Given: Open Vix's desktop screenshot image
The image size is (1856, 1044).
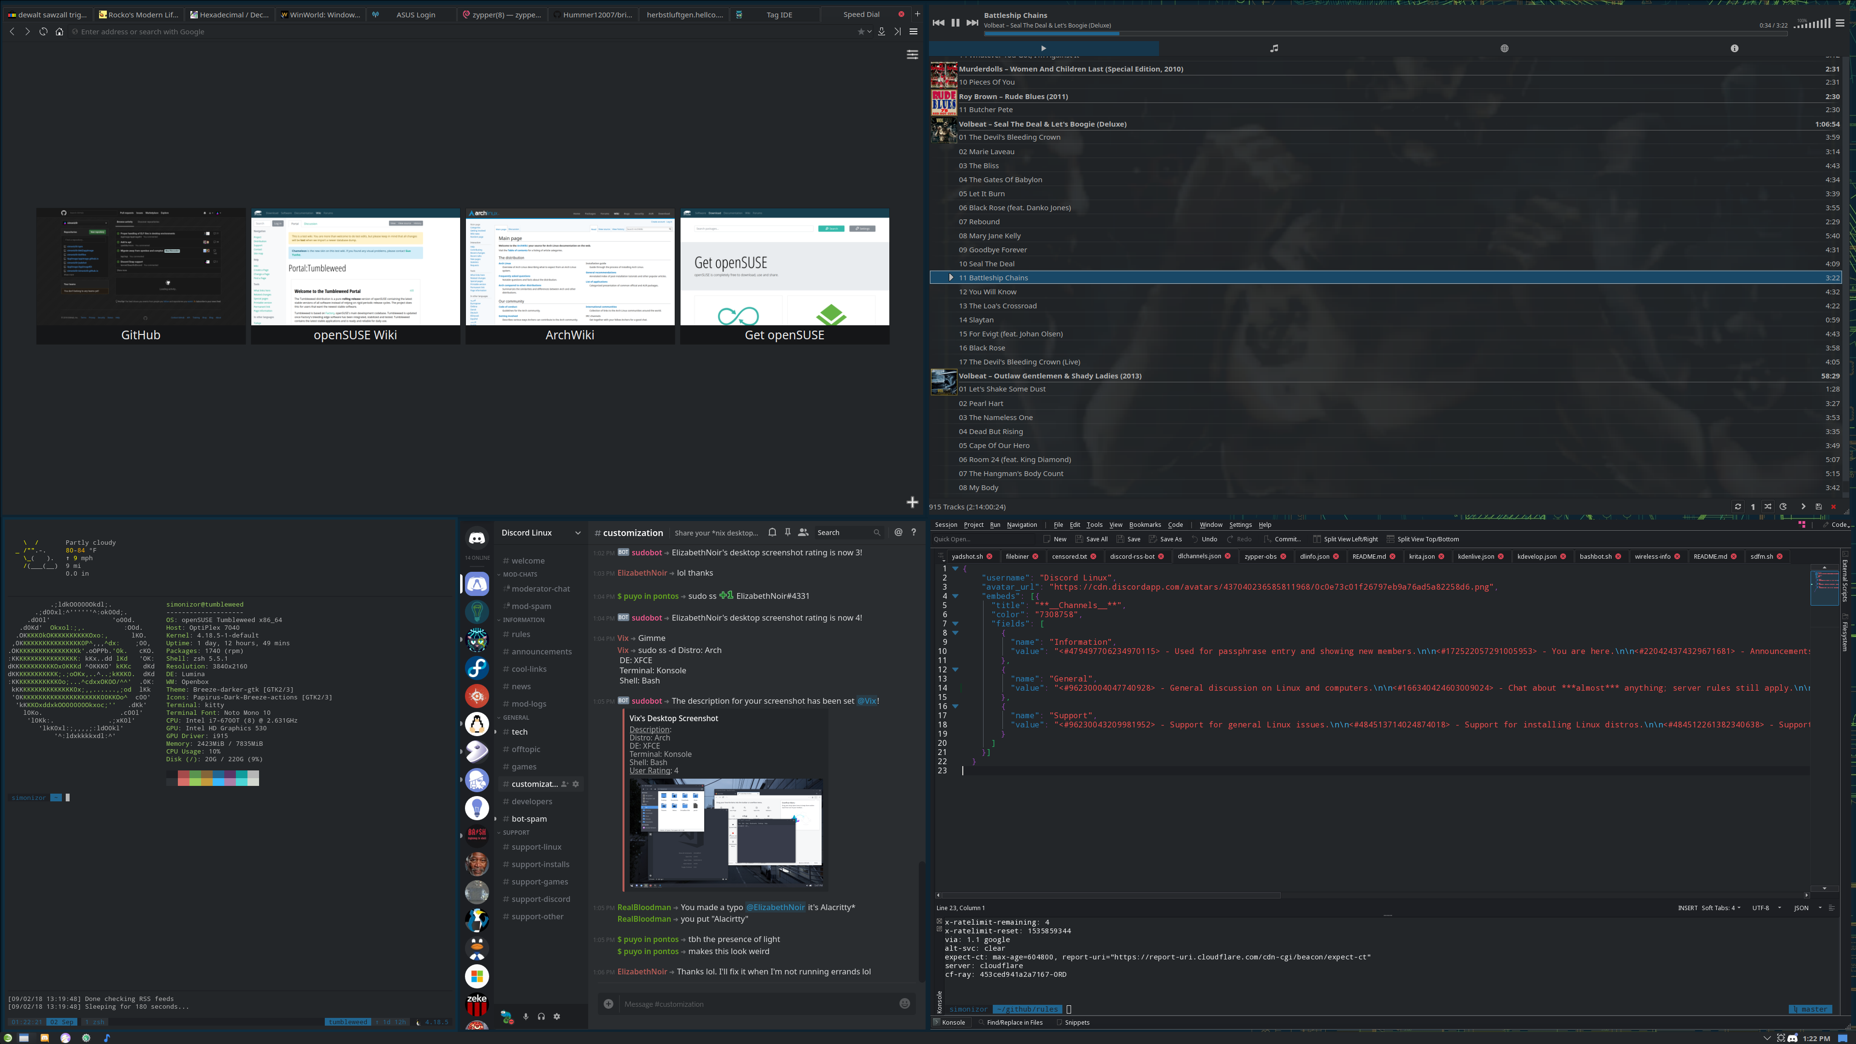Looking at the screenshot, I should pyautogui.click(x=725, y=832).
